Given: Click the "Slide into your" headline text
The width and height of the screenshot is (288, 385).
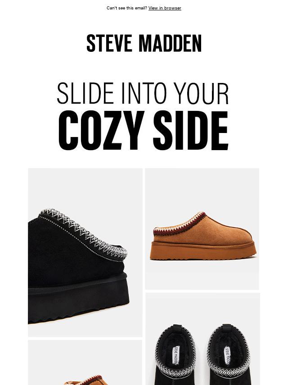Looking at the screenshot, I should [143, 94].
